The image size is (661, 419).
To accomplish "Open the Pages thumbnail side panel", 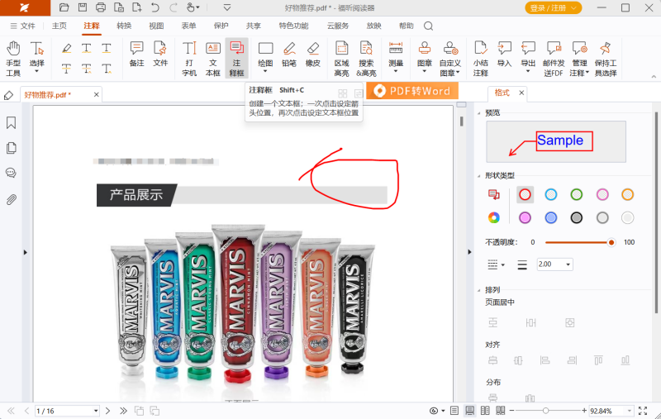I will pos(12,148).
